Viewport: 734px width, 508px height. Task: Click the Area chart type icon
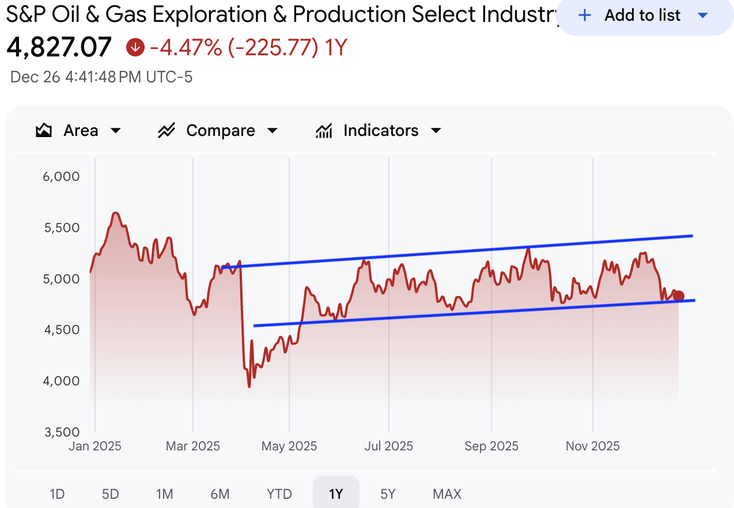click(44, 131)
